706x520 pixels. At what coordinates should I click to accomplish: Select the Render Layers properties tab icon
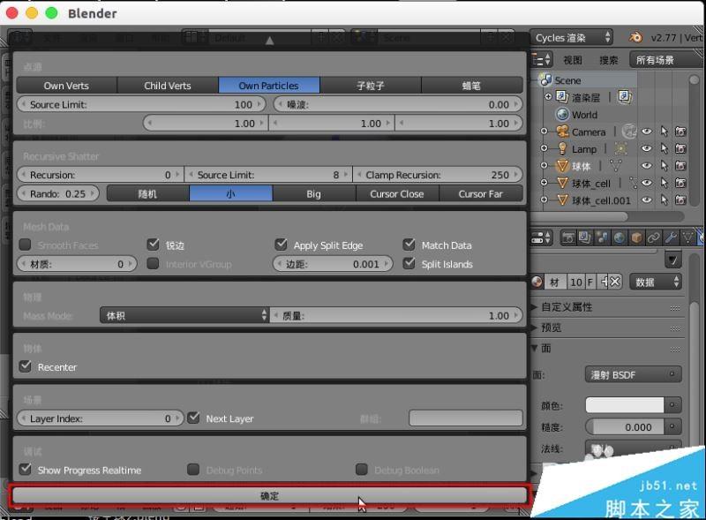coord(583,238)
